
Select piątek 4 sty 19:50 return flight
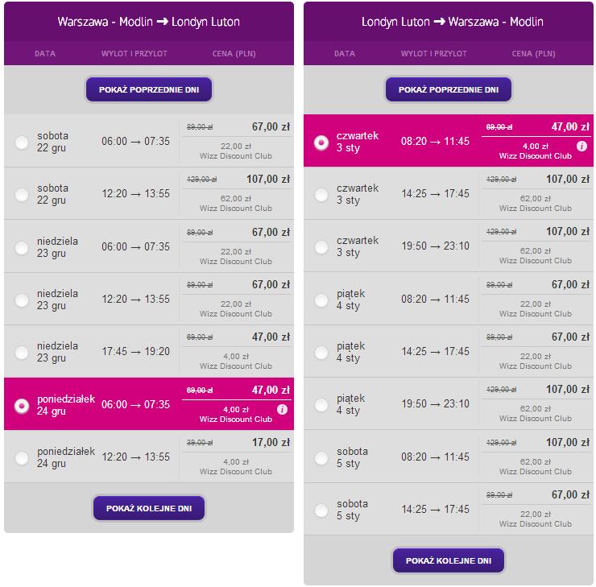321,405
